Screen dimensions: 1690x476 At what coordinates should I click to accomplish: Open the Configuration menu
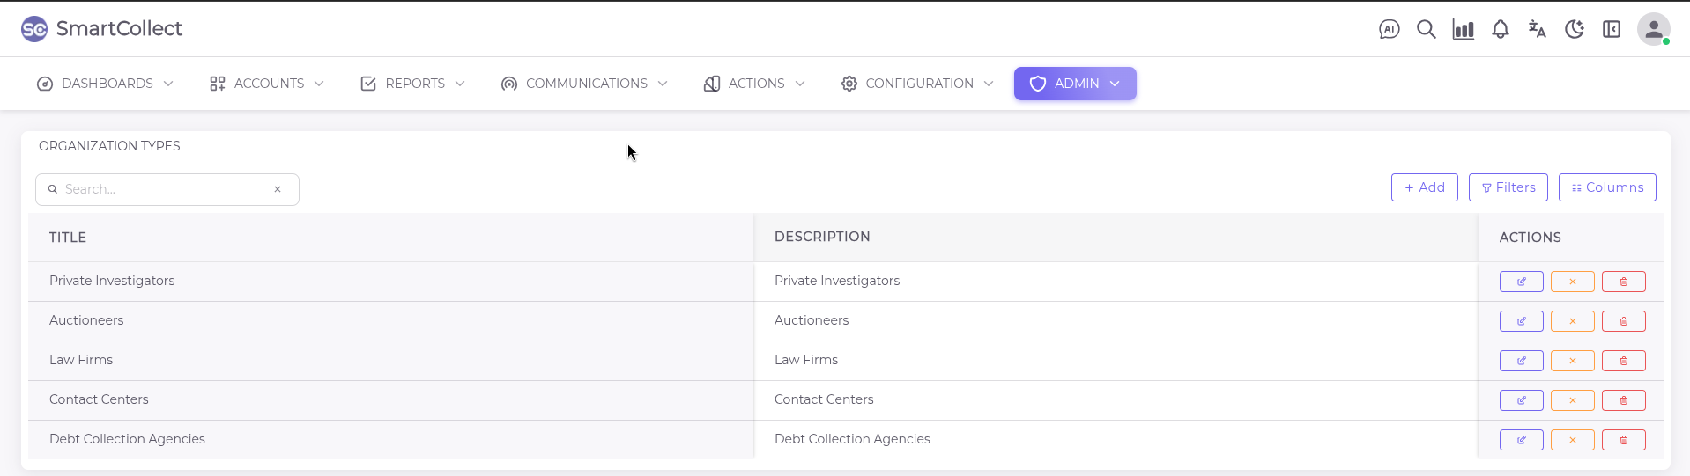click(917, 84)
